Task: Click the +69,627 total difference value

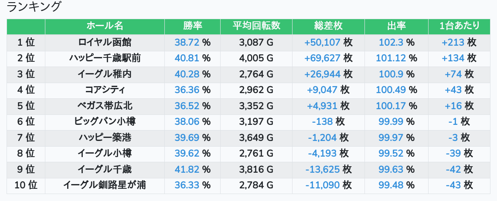Action: (x=322, y=58)
